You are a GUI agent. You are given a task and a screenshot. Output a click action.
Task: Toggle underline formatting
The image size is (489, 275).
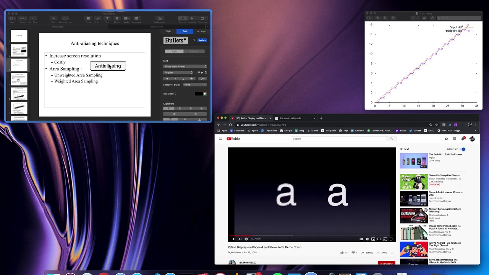183,79
